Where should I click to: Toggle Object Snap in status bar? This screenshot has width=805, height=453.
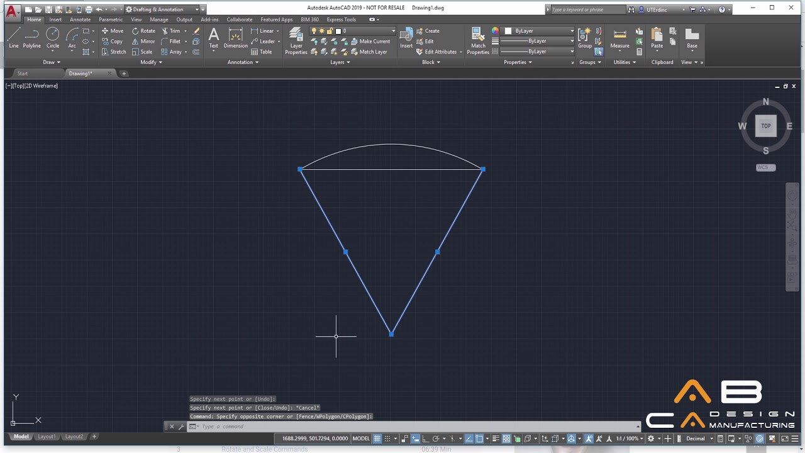pos(479,439)
